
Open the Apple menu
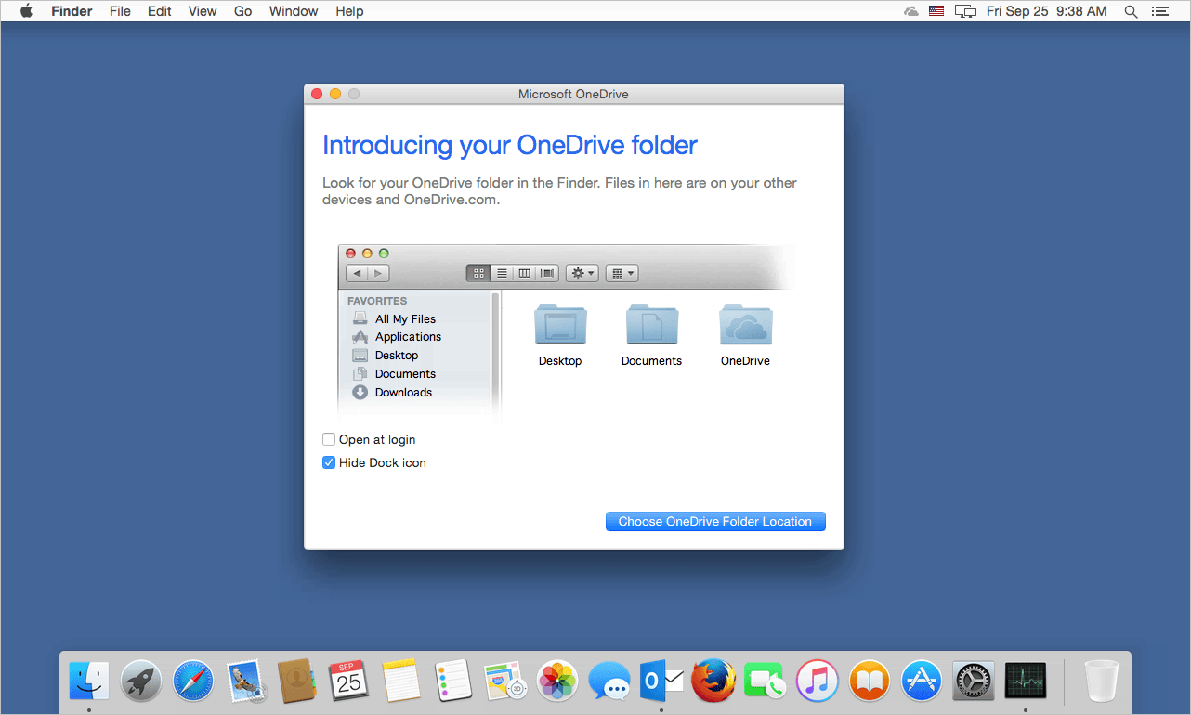[26, 11]
